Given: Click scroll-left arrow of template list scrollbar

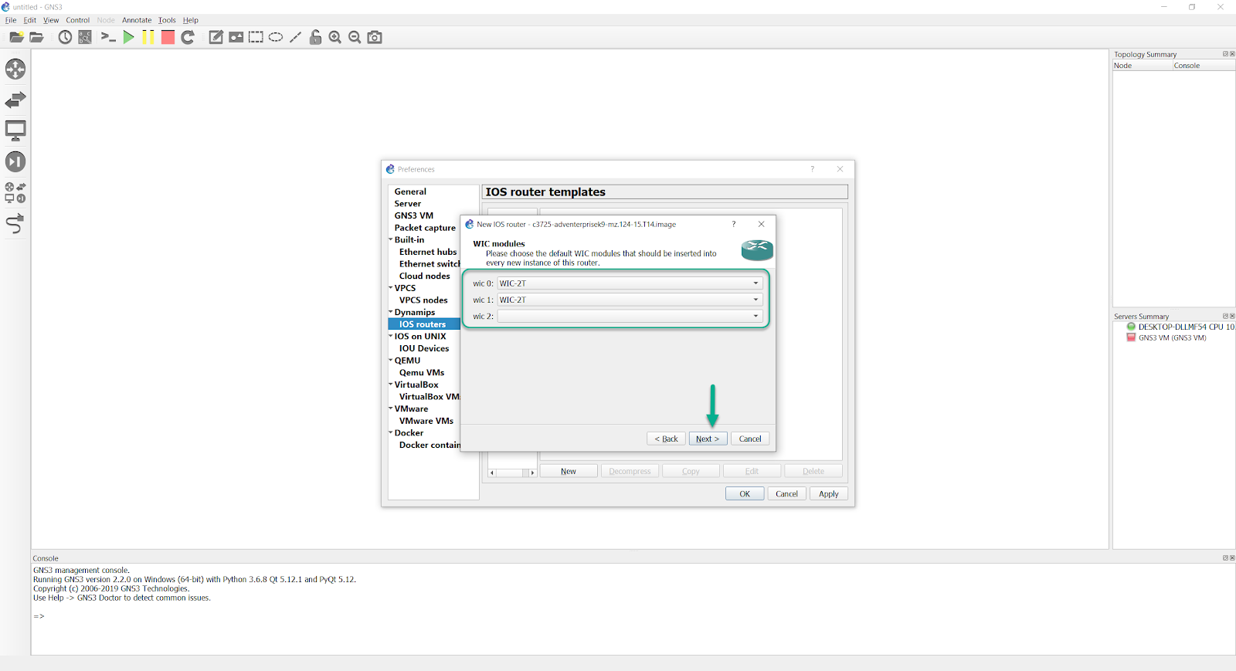Looking at the screenshot, I should pos(492,473).
